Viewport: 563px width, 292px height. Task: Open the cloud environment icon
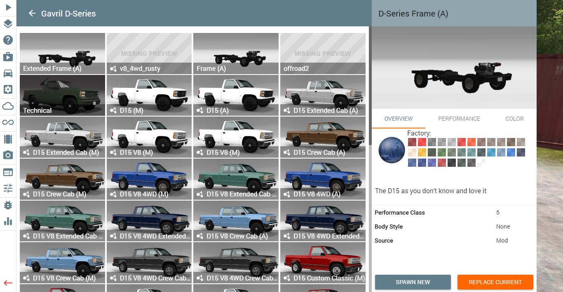click(8, 106)
